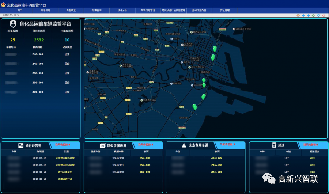Select the Z48+000 section row
The width and height of the screenshot is (329, 194).
[x=38, y=54]
